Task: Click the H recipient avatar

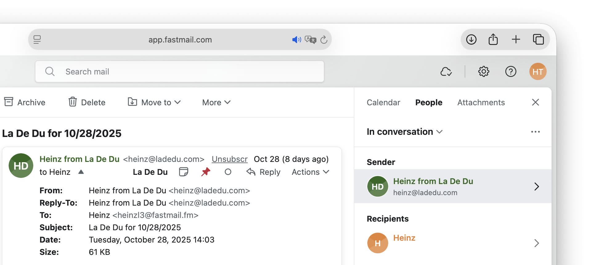Action: (377, 243)
